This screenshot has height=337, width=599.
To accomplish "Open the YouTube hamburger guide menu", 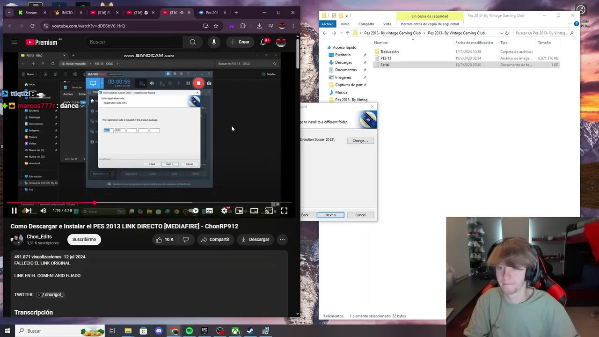I will [x=15, y=42].
